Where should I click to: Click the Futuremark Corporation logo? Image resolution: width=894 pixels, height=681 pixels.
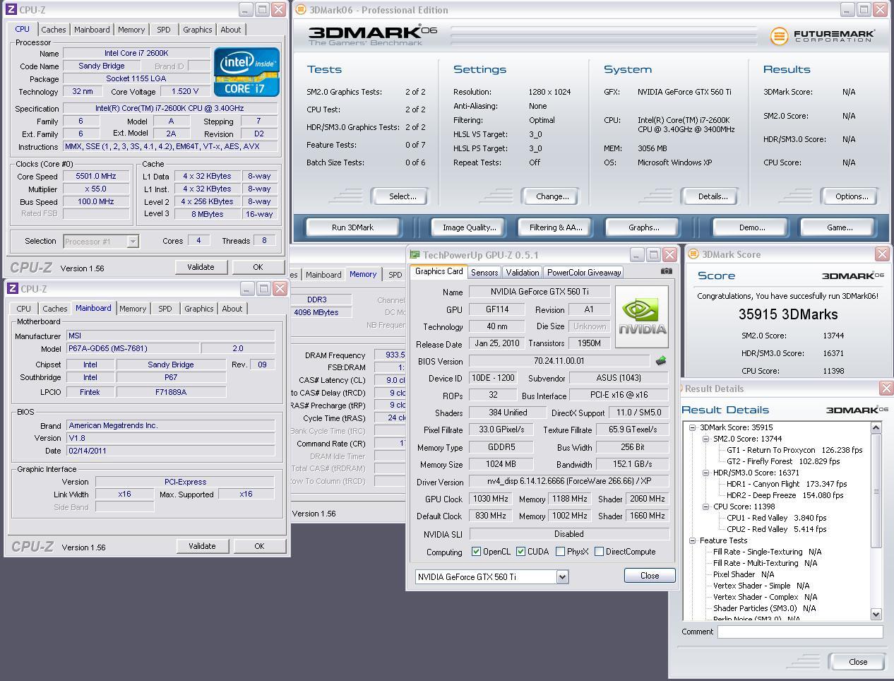(822, 36)
